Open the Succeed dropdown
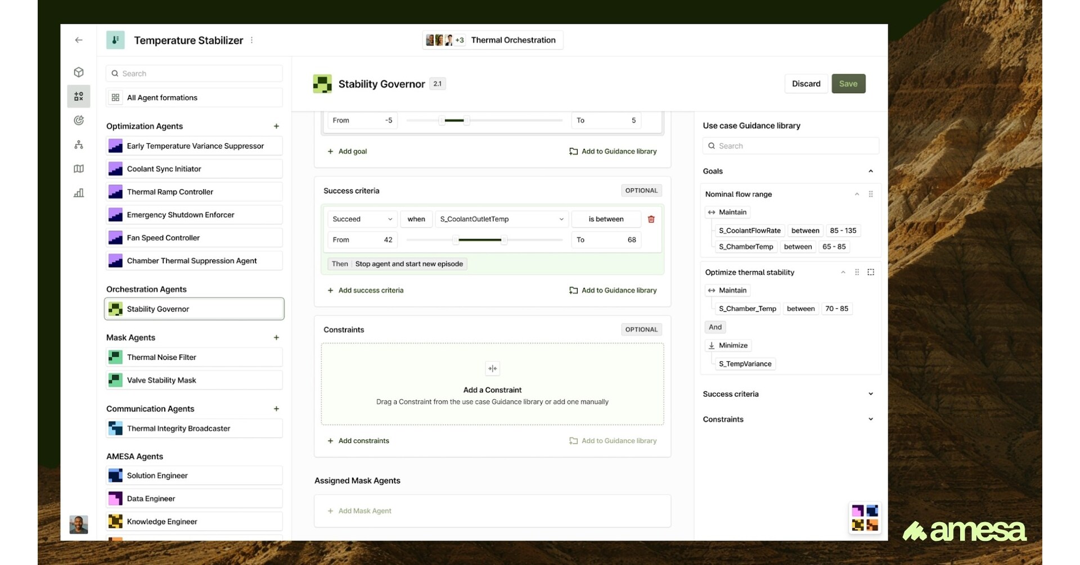This screenshot has width=1080, height=565. coord(362,219)
